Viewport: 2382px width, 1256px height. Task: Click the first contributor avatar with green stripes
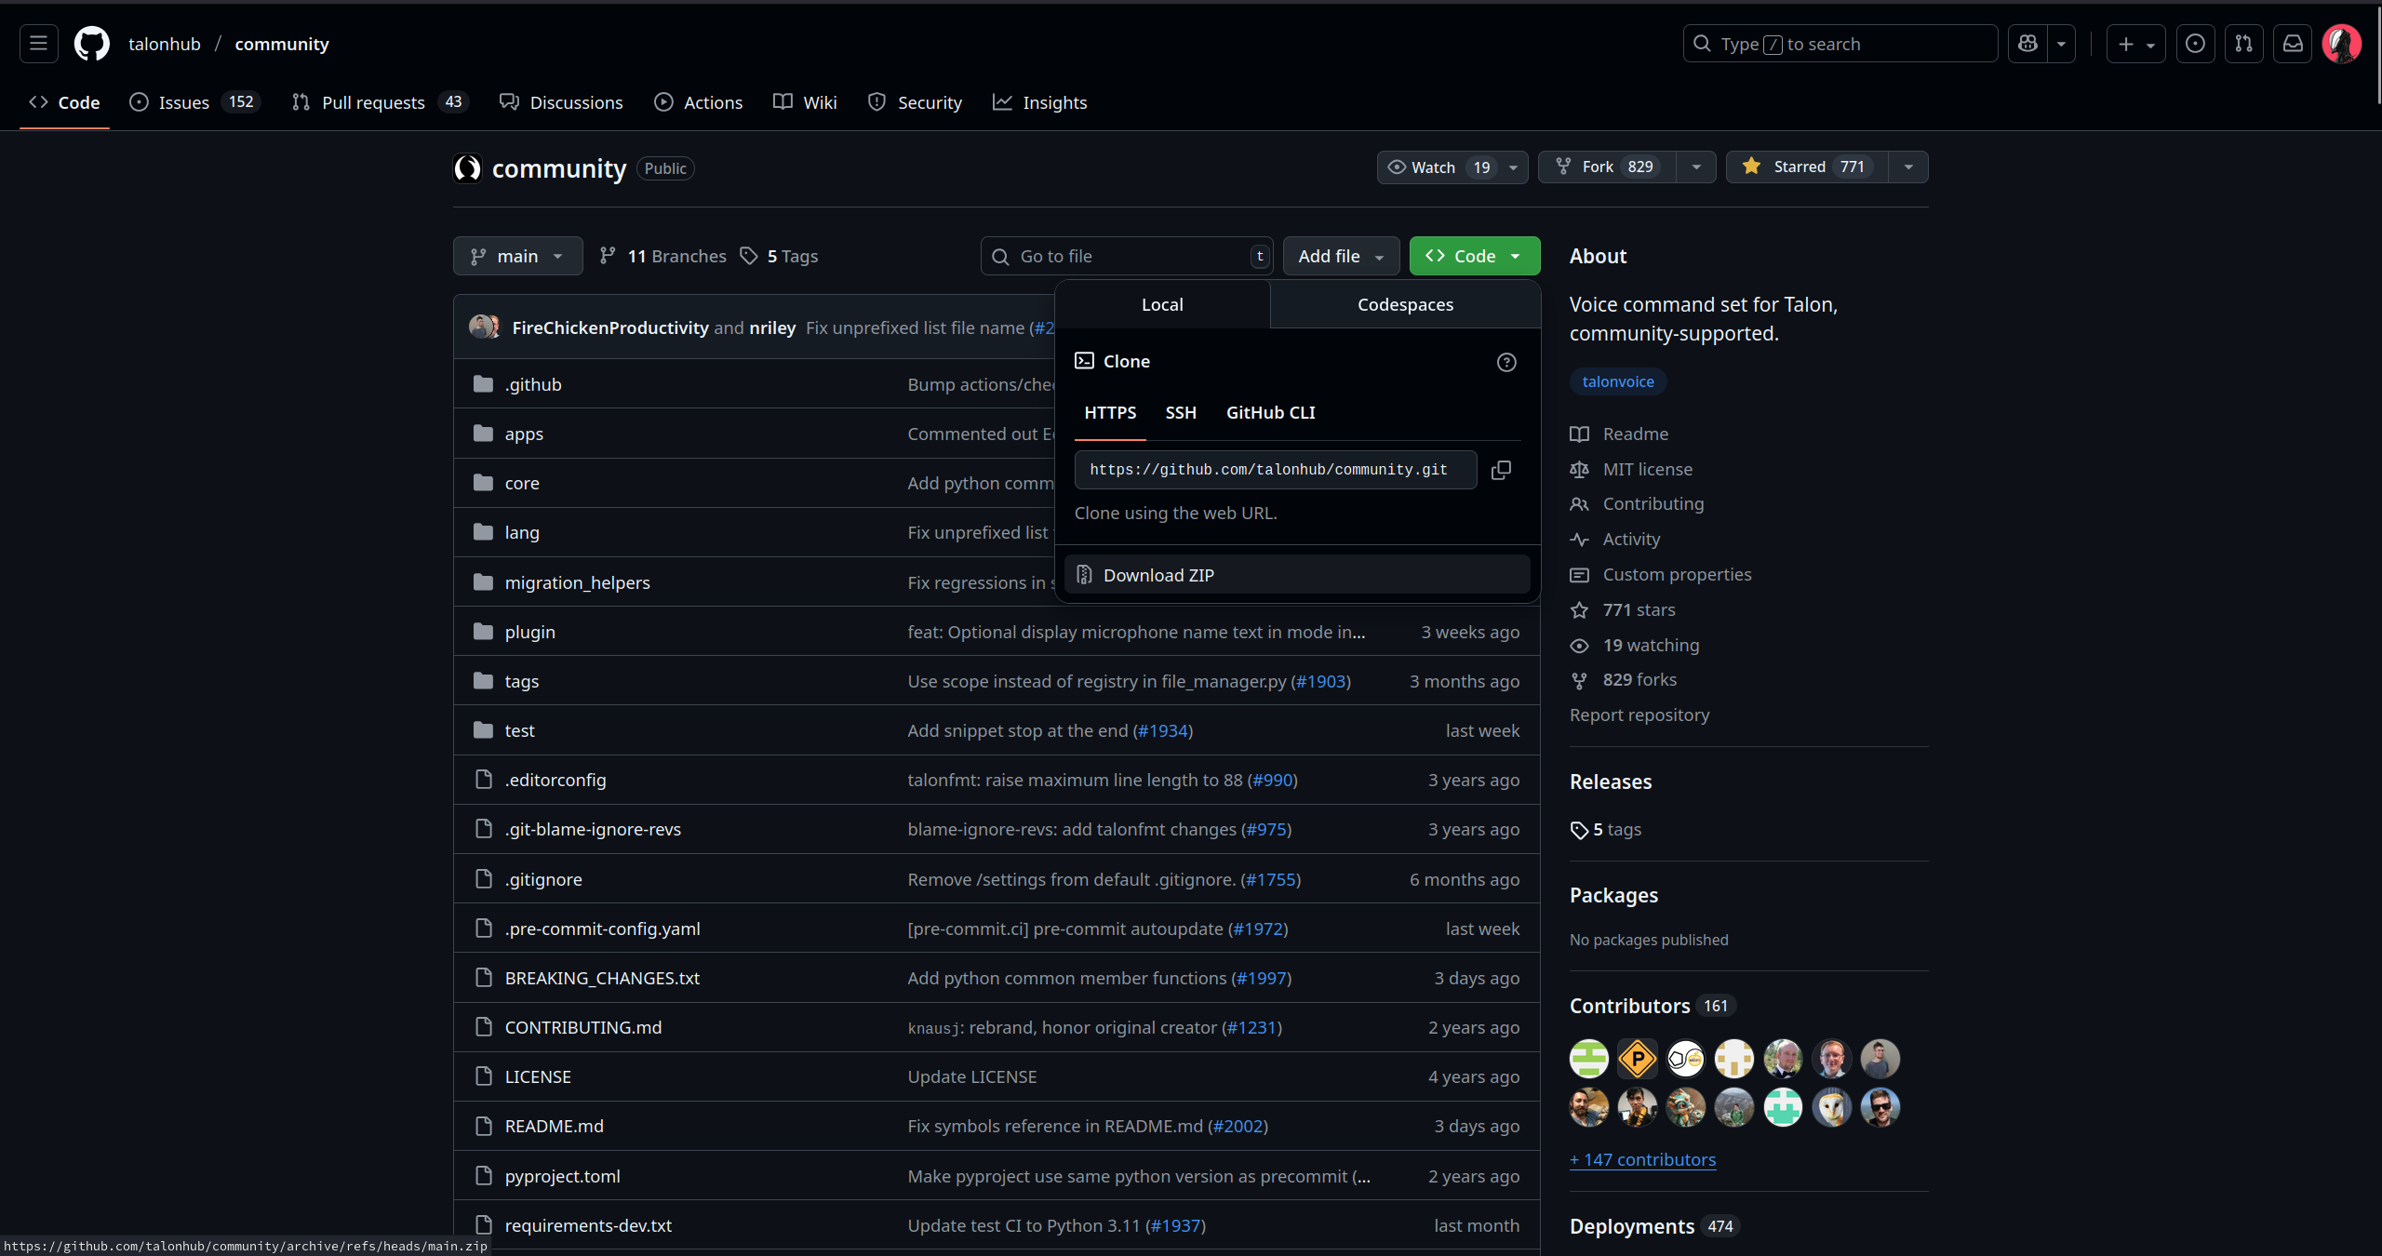(x=1589, y=1059)
